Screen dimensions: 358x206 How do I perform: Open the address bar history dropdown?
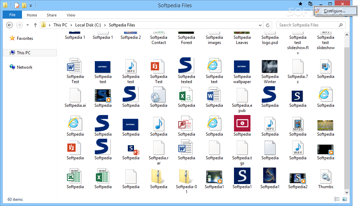[x=260, y=25]
